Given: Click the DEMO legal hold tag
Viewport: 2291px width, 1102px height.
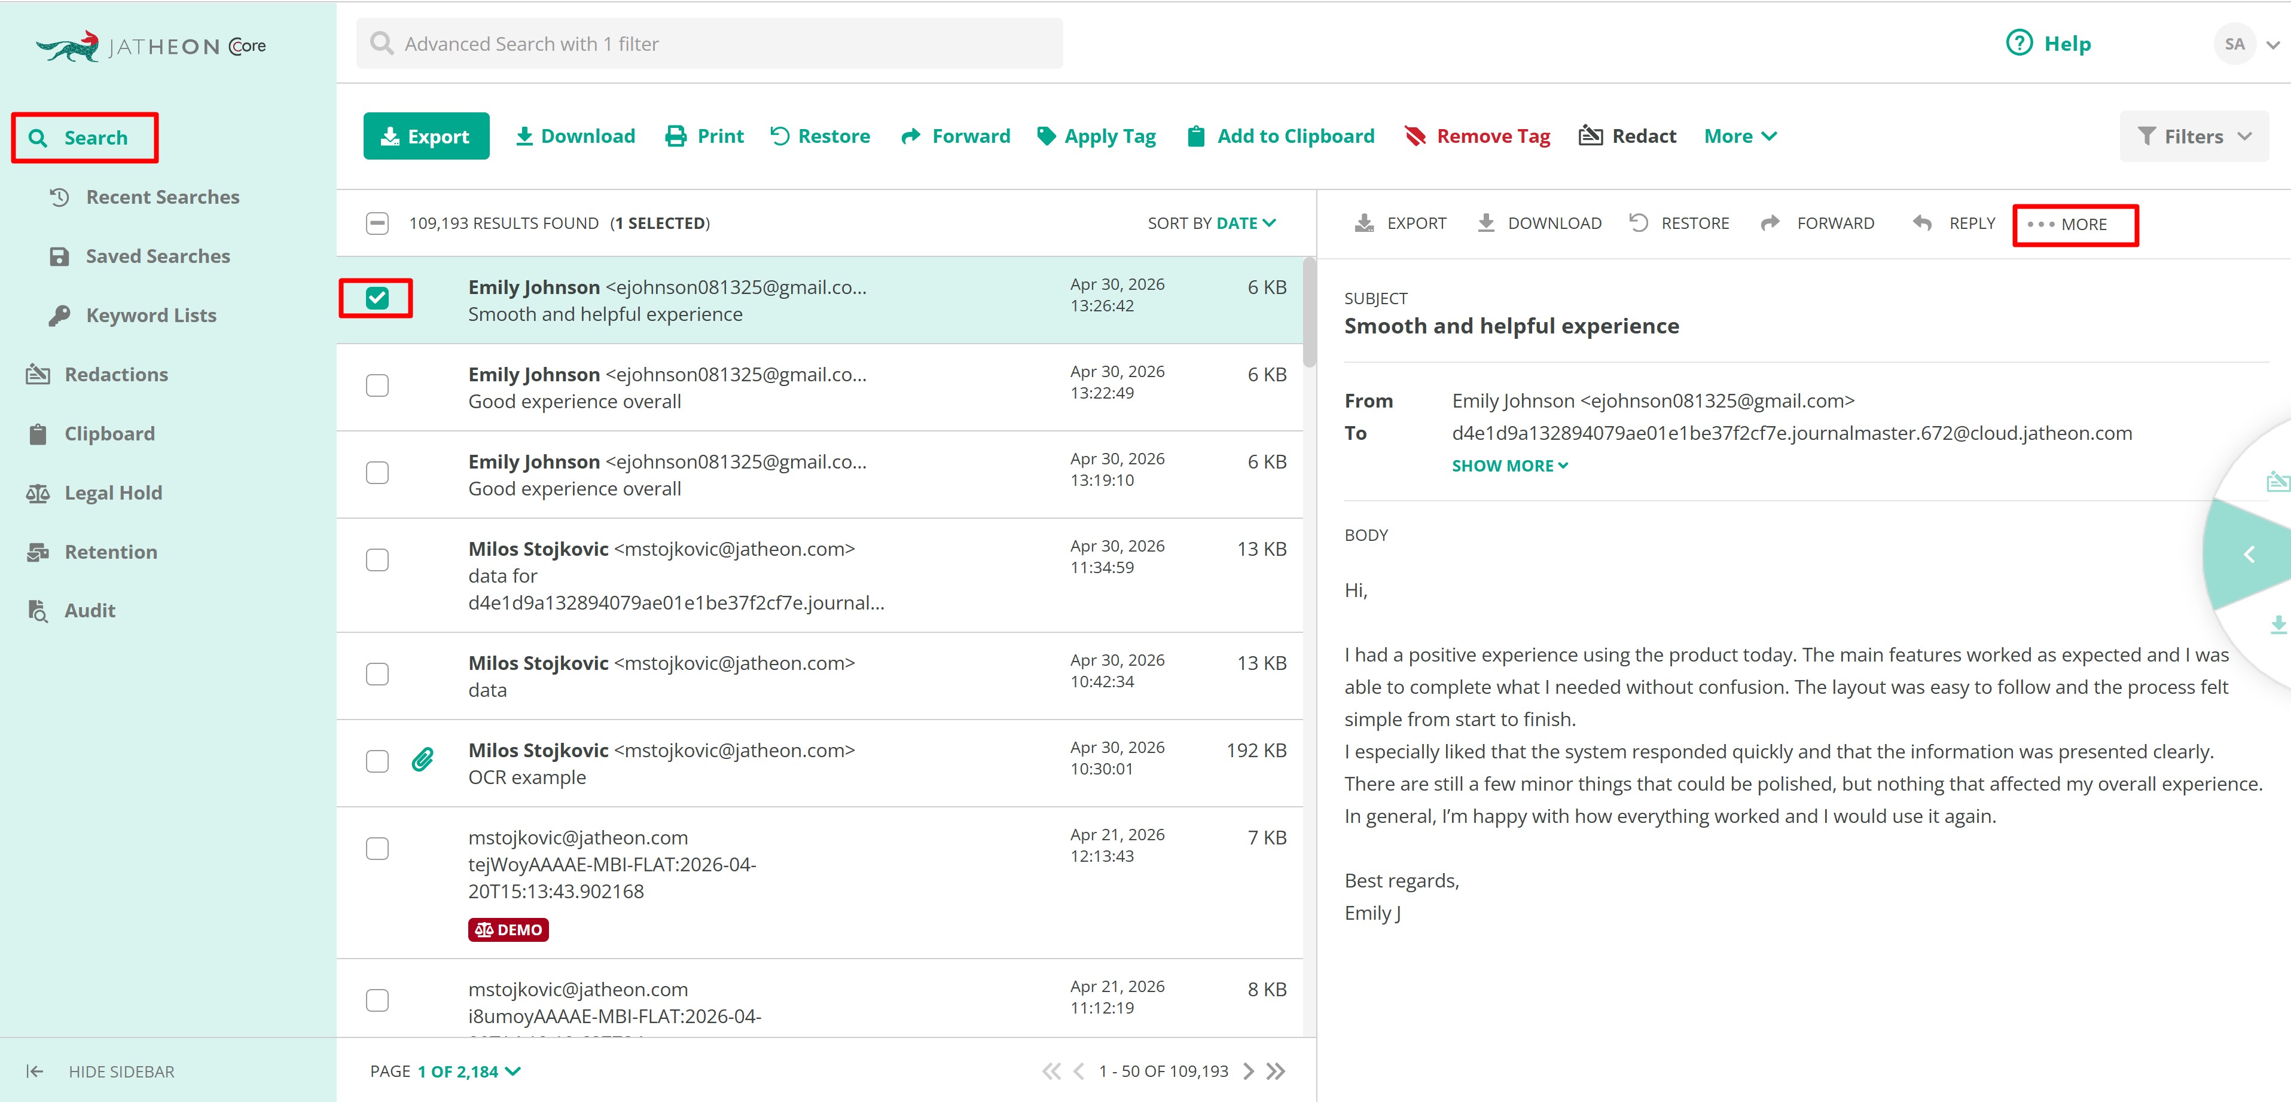Looking at the screenshot, I should [508, 930].
